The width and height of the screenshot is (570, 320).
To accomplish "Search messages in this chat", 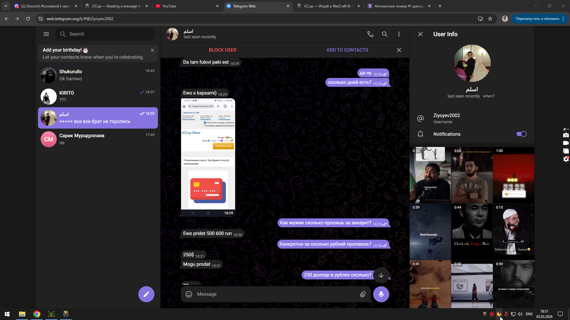I will click(384, 34).
